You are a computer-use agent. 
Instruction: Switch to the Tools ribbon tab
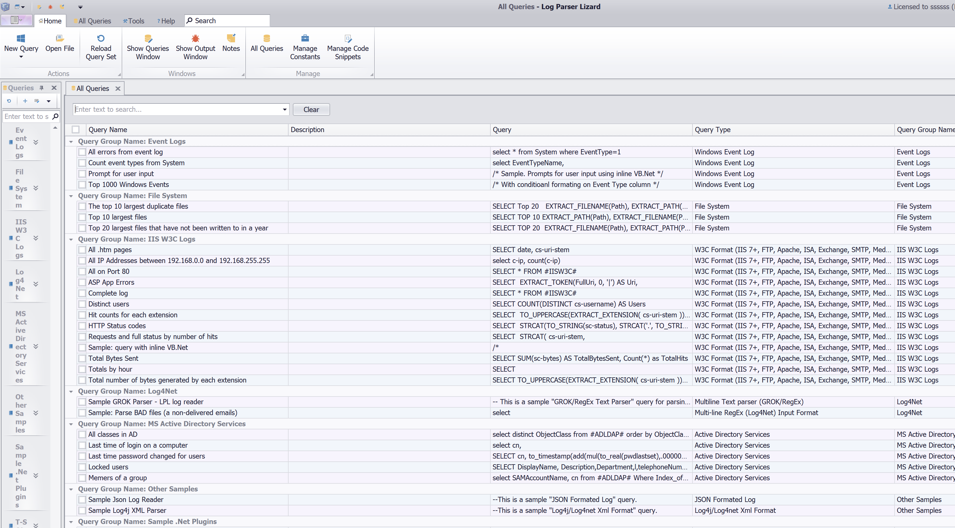pos(133,21)
